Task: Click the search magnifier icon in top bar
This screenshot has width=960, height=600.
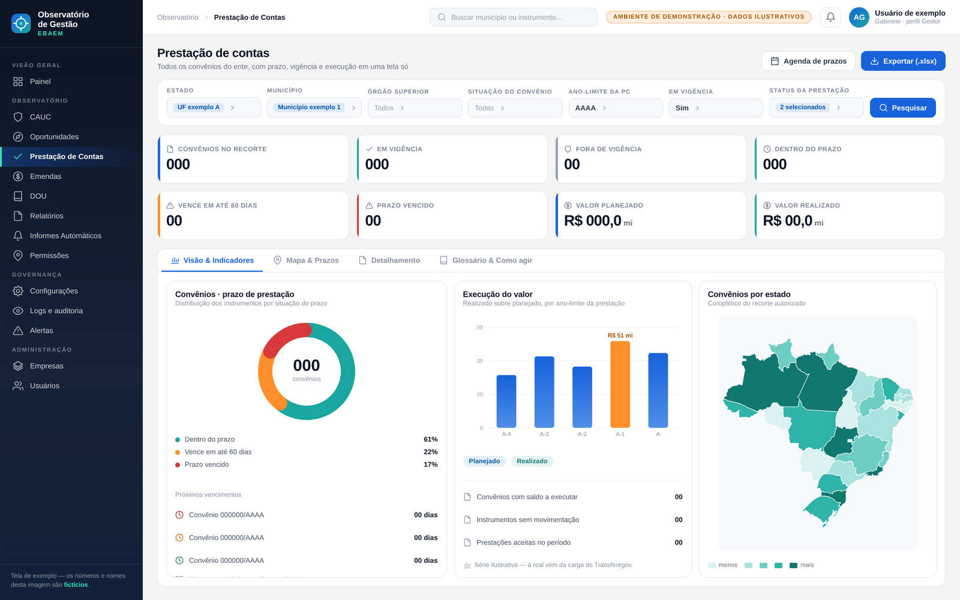Action: click(x=442, y=17)
